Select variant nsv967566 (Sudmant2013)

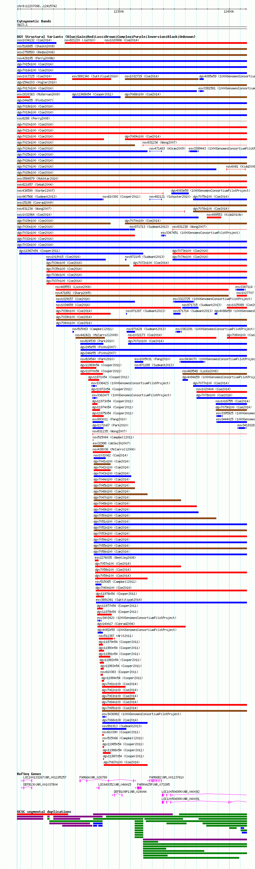coord(37,197)
